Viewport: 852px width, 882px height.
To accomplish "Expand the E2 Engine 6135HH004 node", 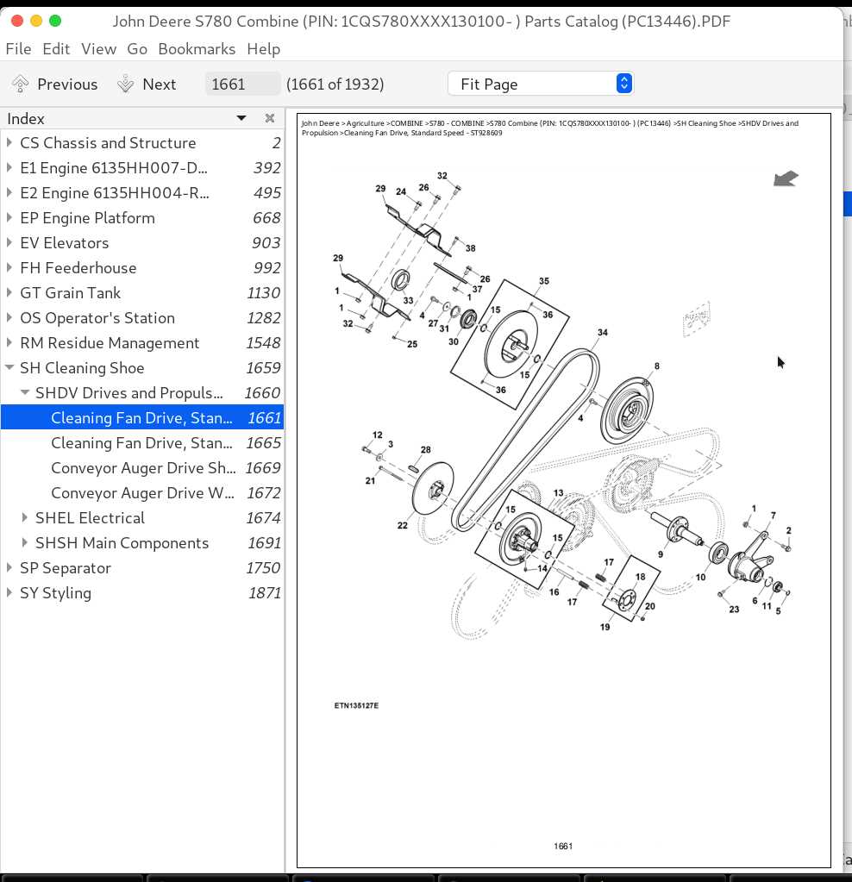I will tap(9, 192).
